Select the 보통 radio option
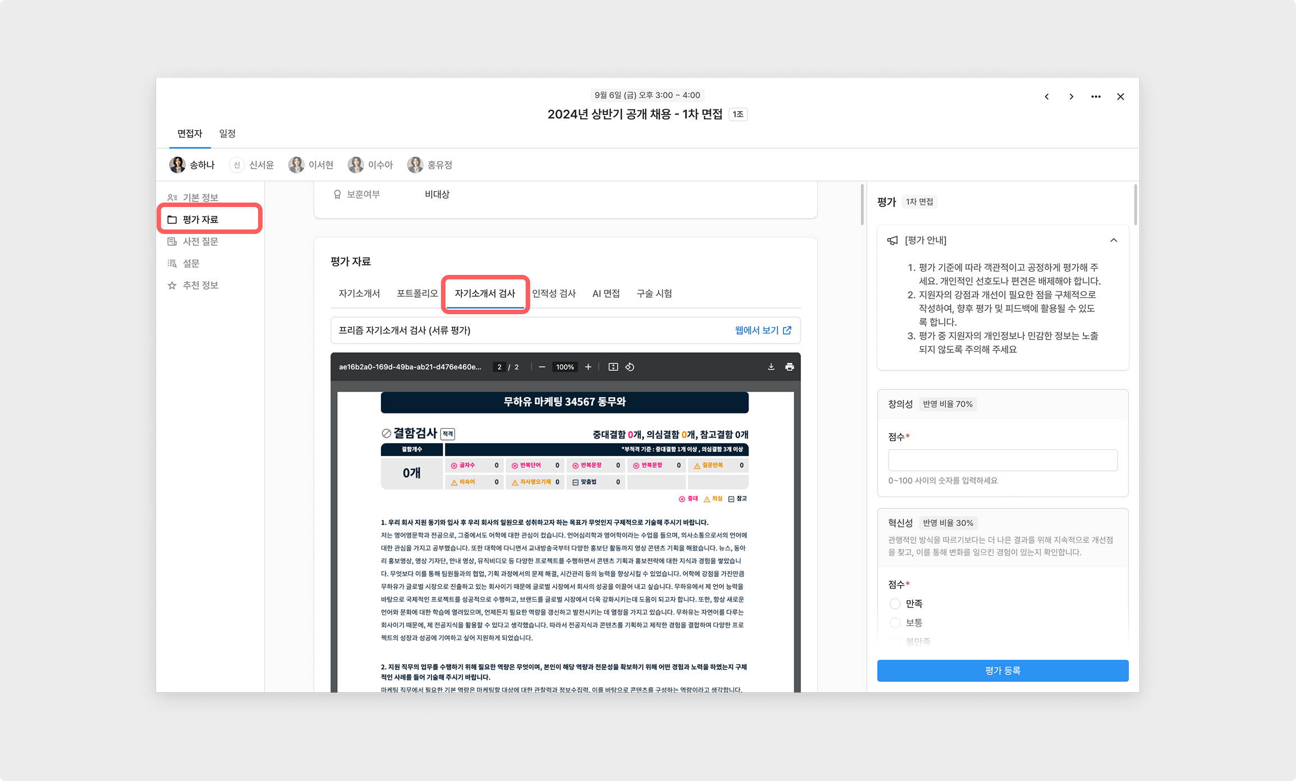The image size is (1296, 781). [x=895, y=623]
